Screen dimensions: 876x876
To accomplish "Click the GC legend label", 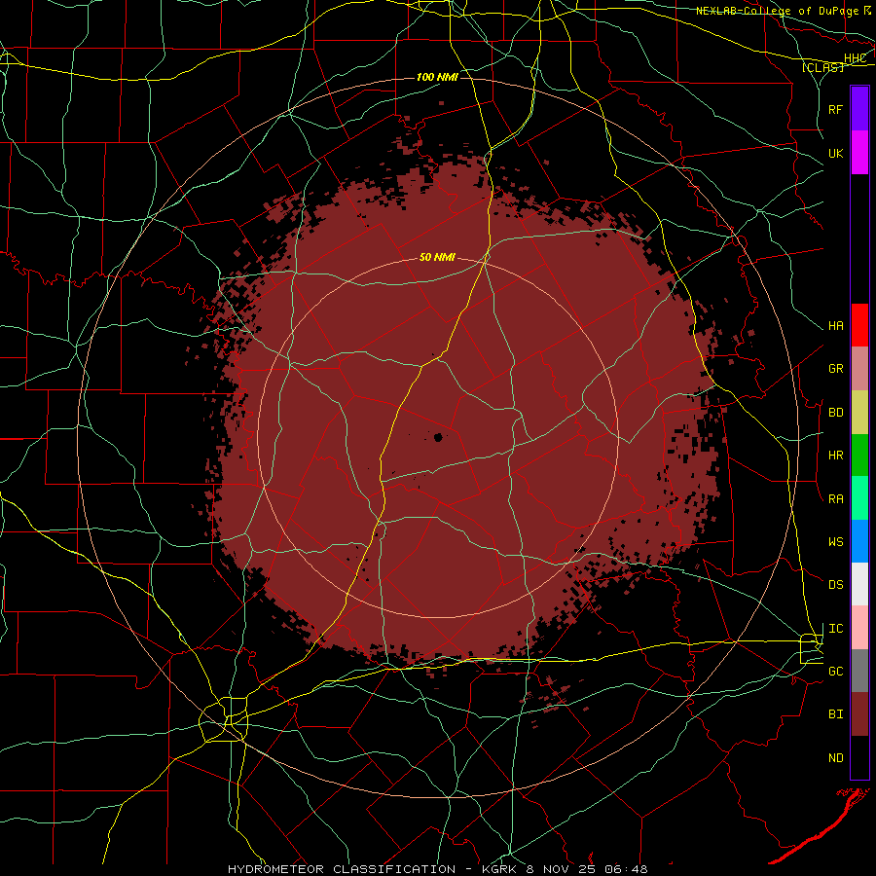I will 836,671.
